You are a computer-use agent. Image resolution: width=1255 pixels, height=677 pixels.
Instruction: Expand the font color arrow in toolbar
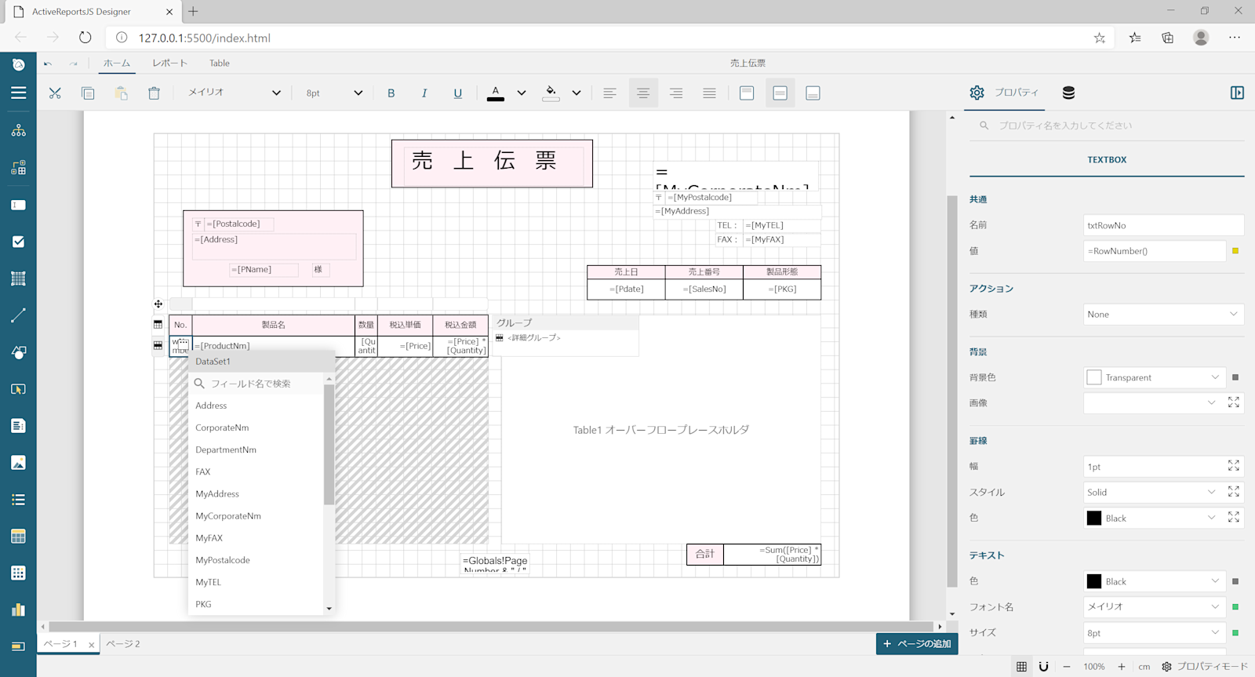click(x=522, y=93)
